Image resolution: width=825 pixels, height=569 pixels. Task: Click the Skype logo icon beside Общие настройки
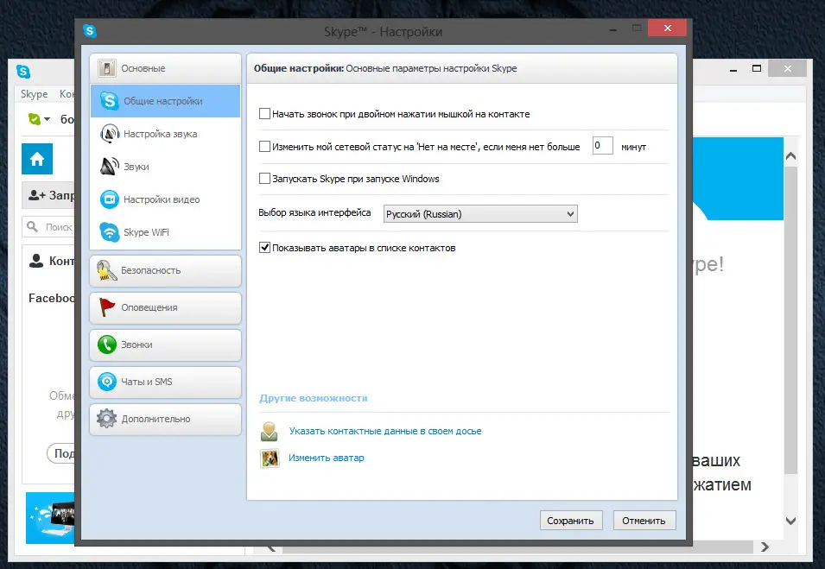coord(110,100)
